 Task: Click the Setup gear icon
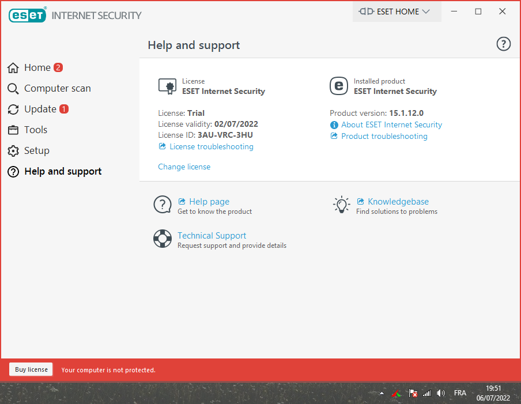(x=13, y=151)
